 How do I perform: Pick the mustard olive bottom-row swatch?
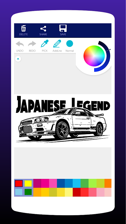(x=53, y=192)
